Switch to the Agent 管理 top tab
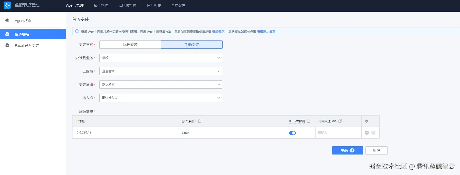 [75, 5]
